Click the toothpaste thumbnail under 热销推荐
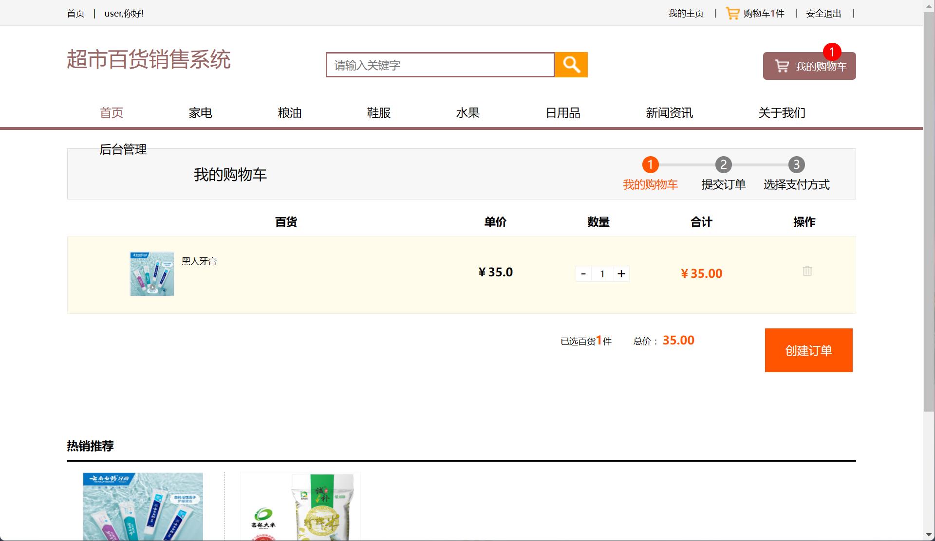This screenshot has width=935, height=541. 142,506
